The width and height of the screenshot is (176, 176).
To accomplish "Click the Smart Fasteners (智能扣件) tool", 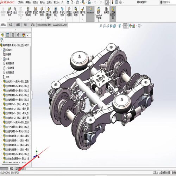I will [35, 12].
